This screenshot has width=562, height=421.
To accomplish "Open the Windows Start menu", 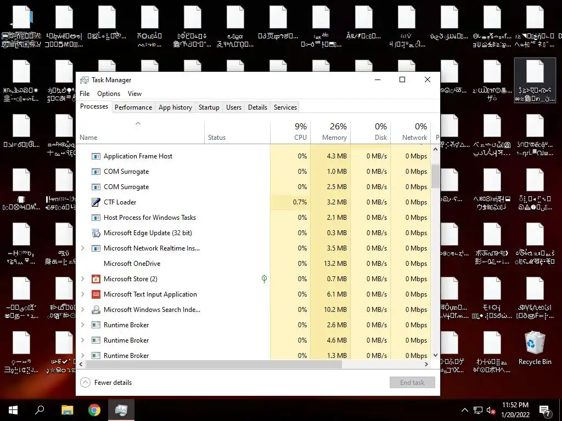I will [13, 410].
